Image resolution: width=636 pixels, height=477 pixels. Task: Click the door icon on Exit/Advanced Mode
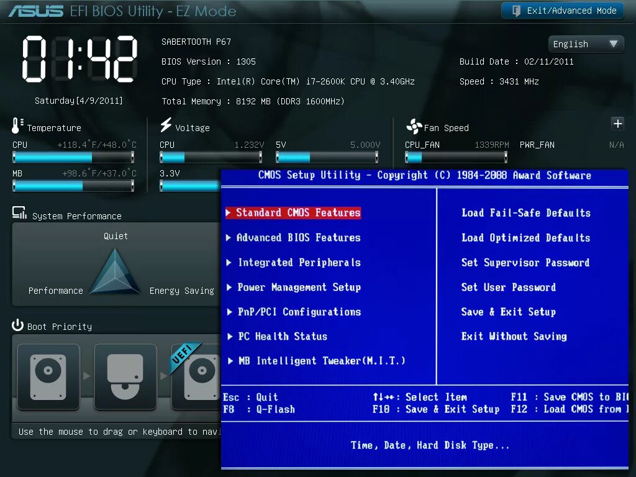pos(516,11)
